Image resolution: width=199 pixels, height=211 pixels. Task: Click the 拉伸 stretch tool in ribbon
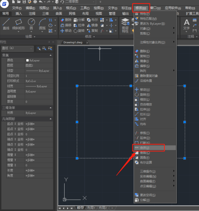pyautogui.click(x=79, y=25)
